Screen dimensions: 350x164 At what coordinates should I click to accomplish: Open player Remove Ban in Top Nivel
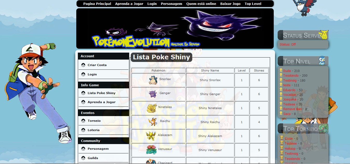click(293, 109)
